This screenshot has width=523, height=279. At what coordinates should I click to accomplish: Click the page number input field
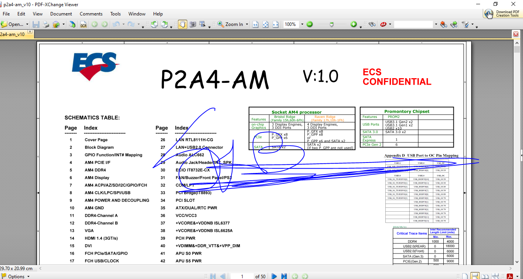tap(242, 276)
